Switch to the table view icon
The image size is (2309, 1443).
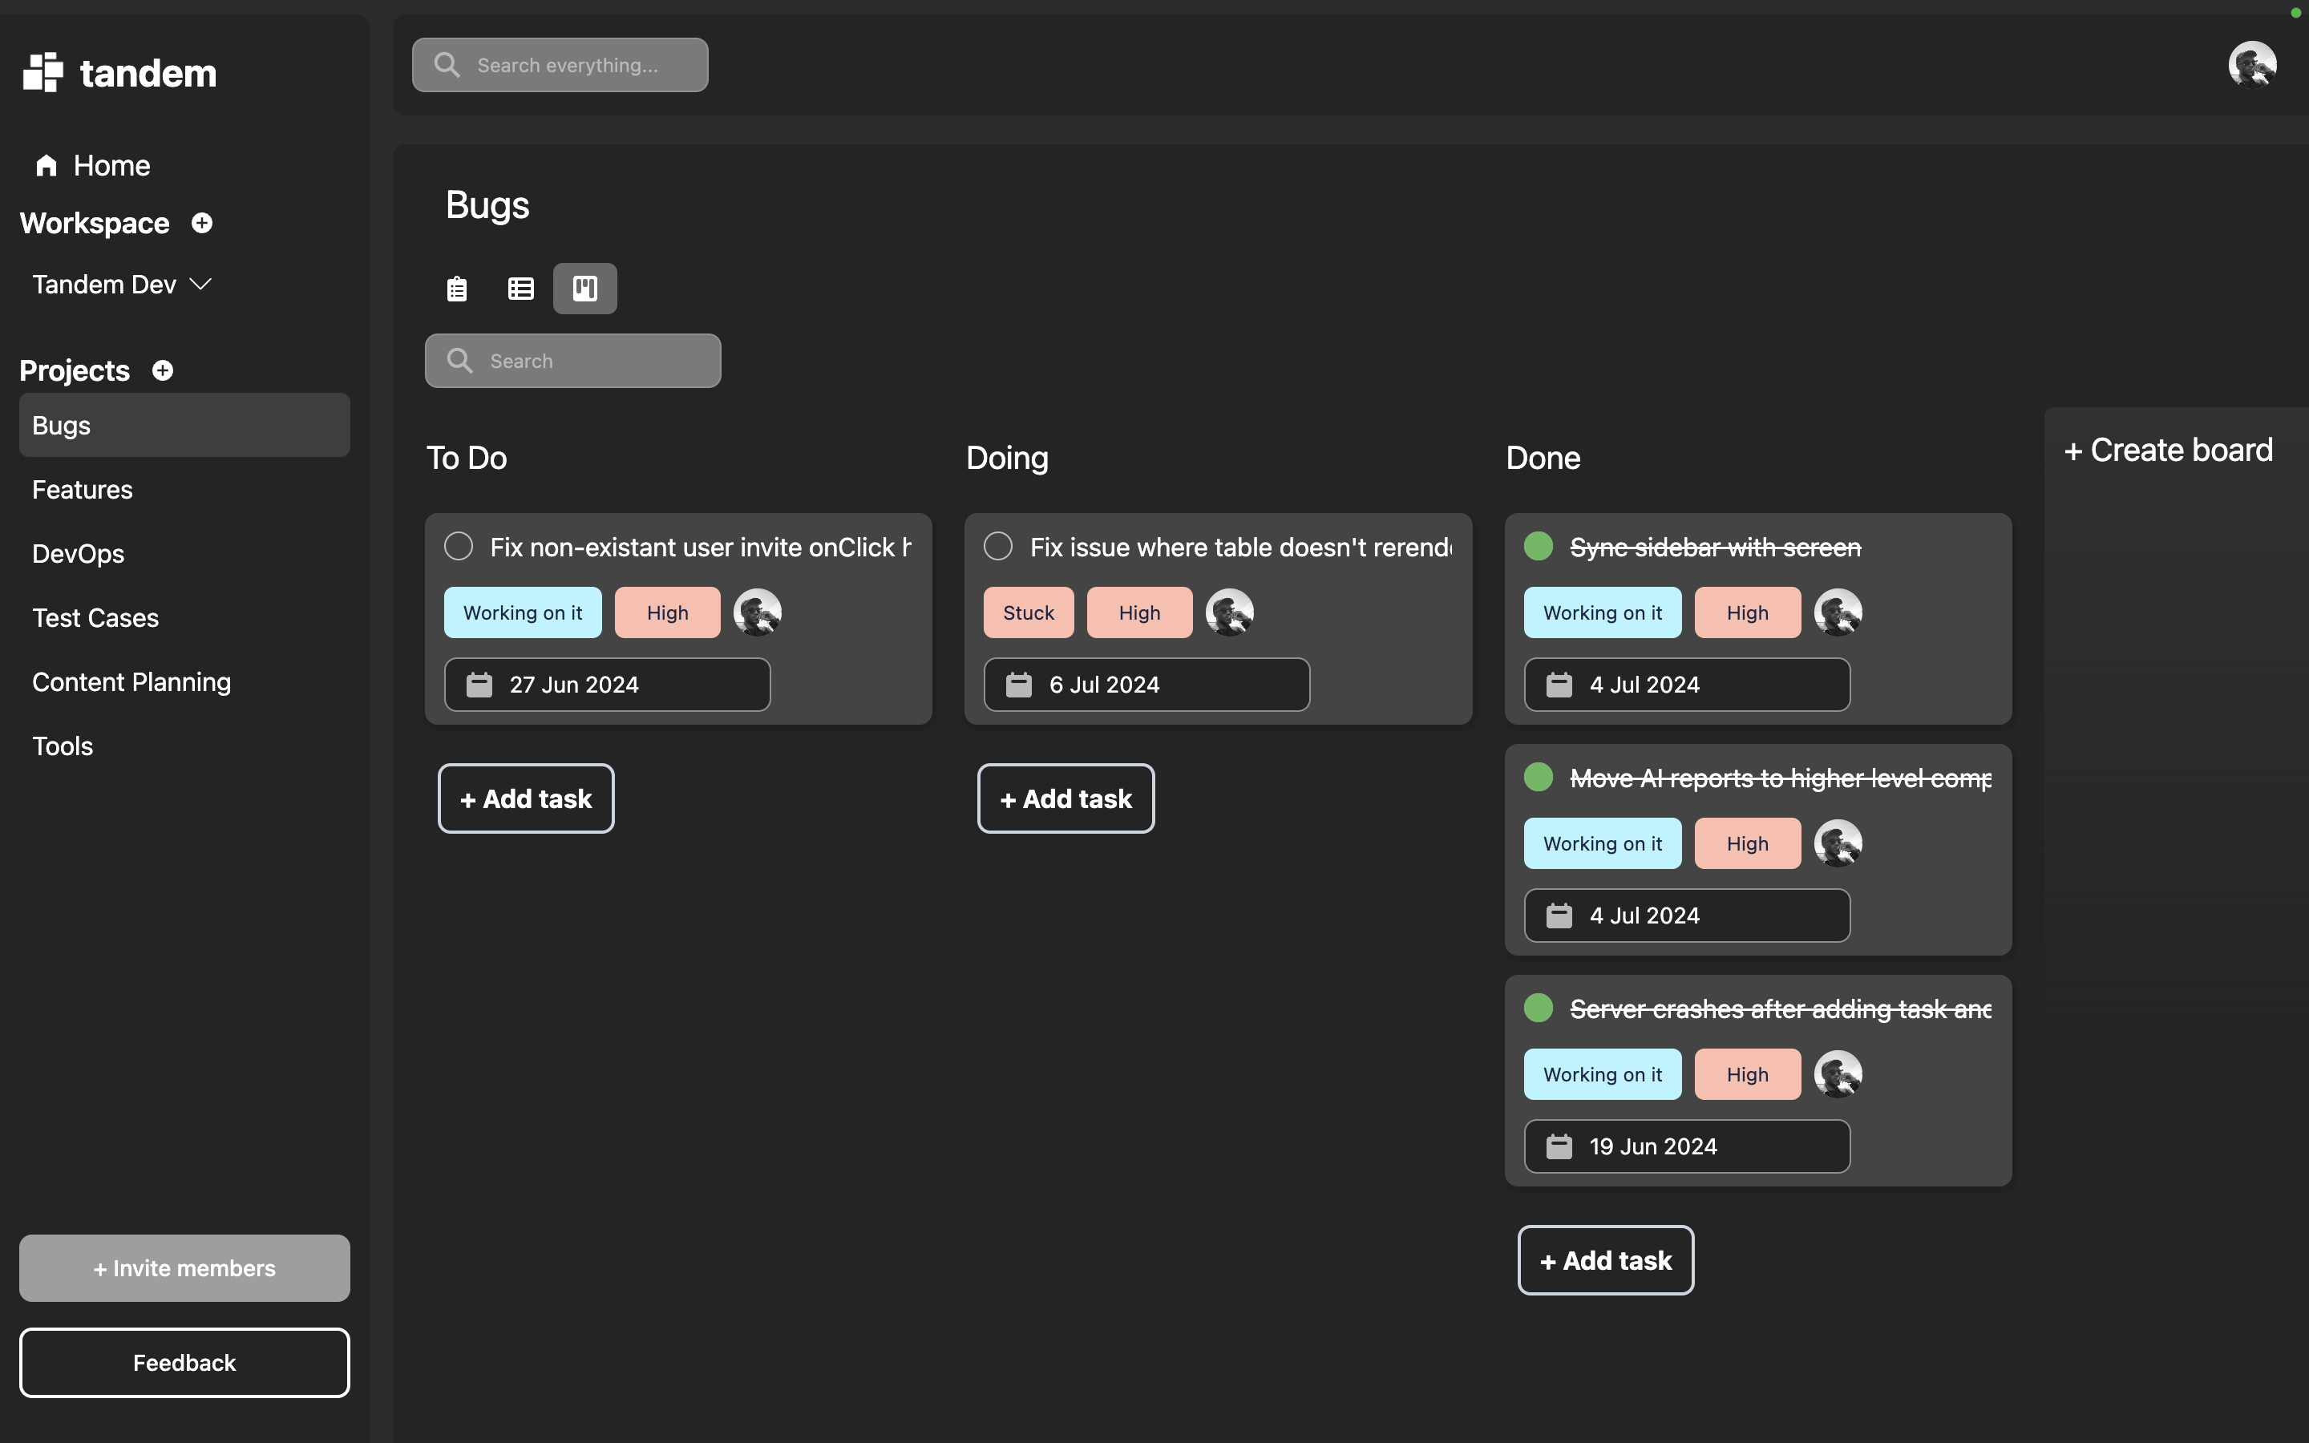pyautogui.click(x=521, y=289)
